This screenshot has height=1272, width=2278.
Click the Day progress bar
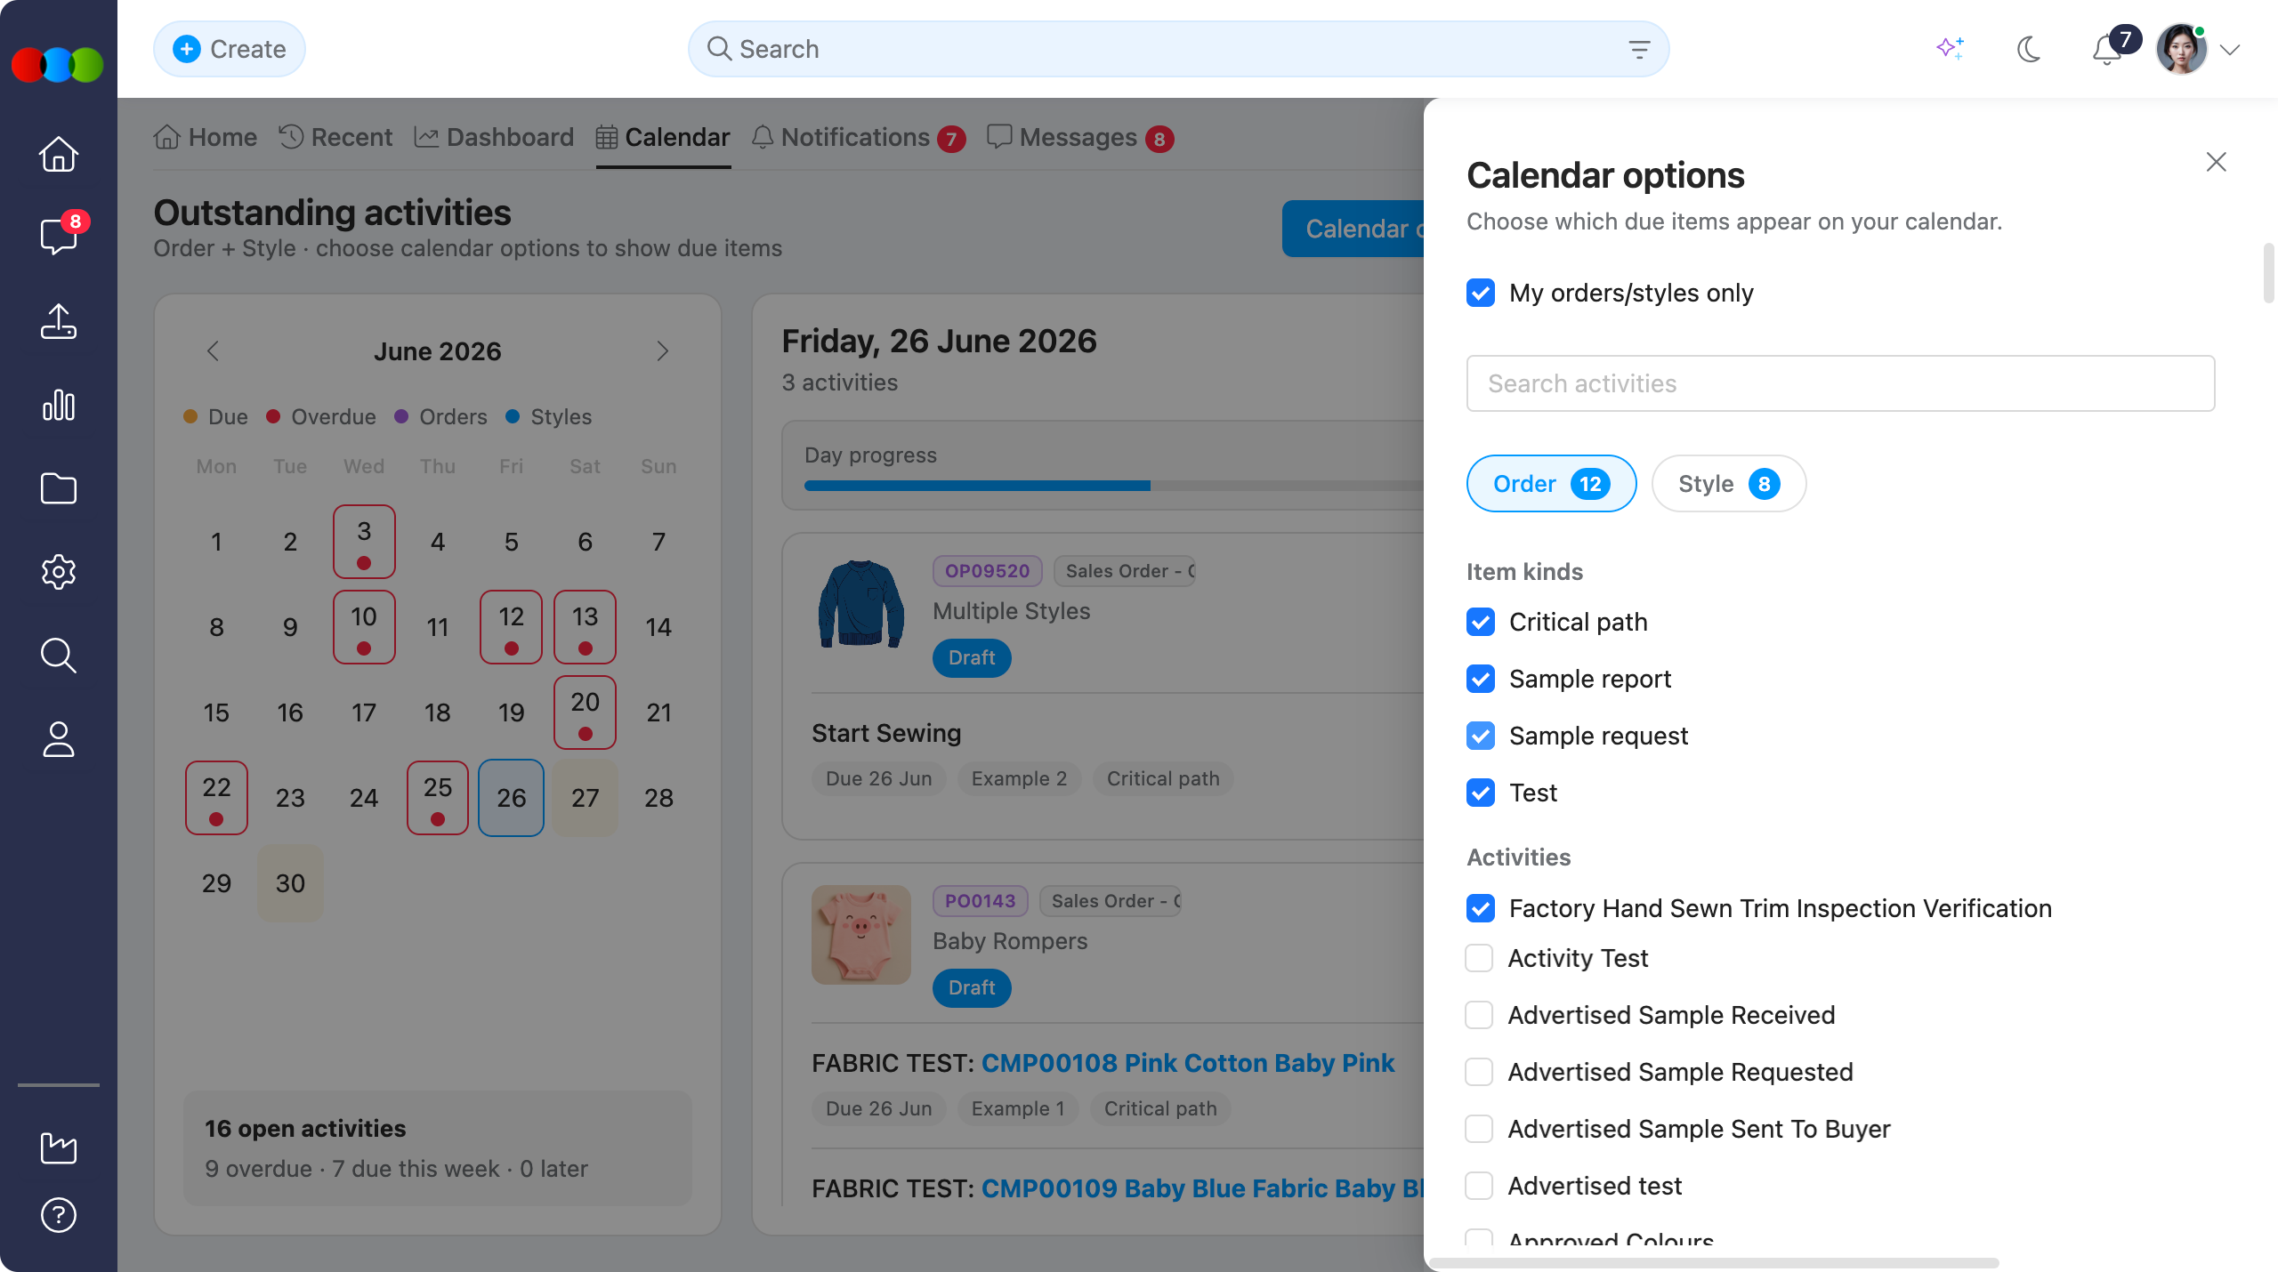(1113, 486)
